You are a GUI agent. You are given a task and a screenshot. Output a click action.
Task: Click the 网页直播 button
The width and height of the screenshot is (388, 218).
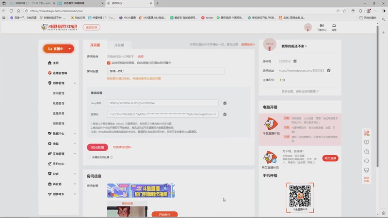[330, 158]
